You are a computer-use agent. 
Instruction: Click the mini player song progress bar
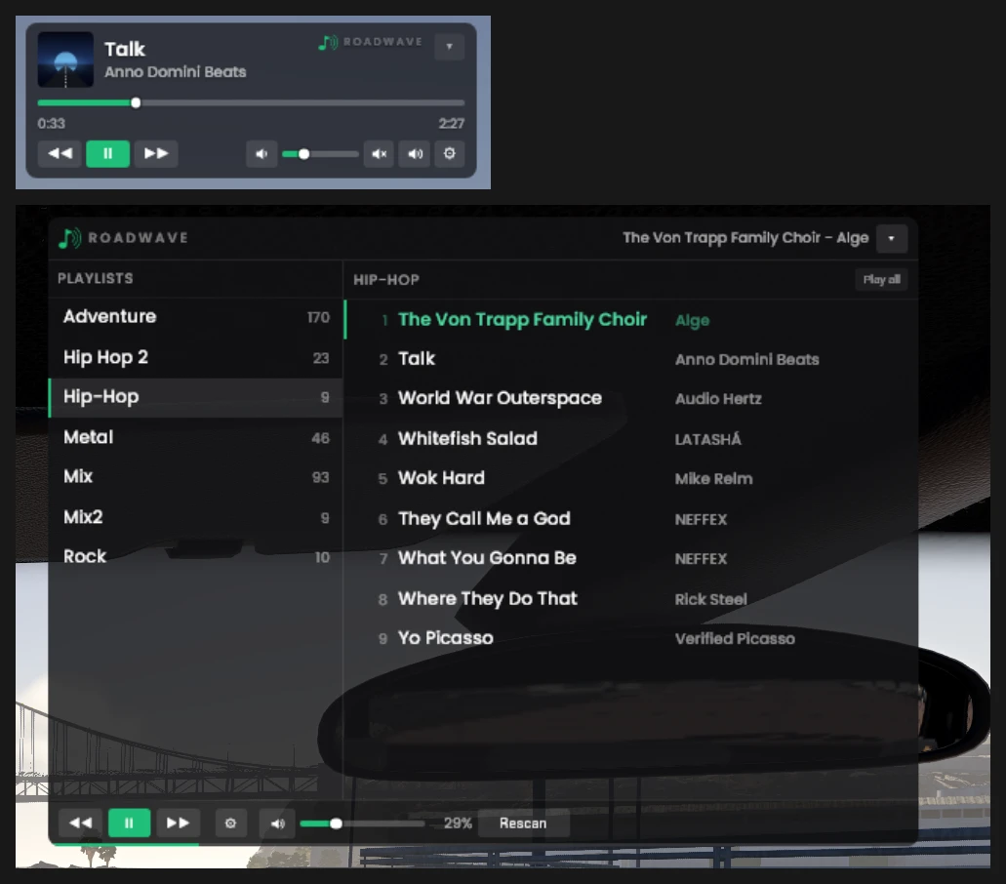coord(251,102)
